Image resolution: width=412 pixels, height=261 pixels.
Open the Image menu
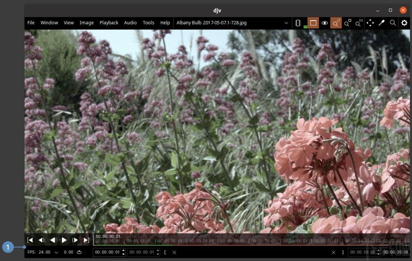pos(87,23)
